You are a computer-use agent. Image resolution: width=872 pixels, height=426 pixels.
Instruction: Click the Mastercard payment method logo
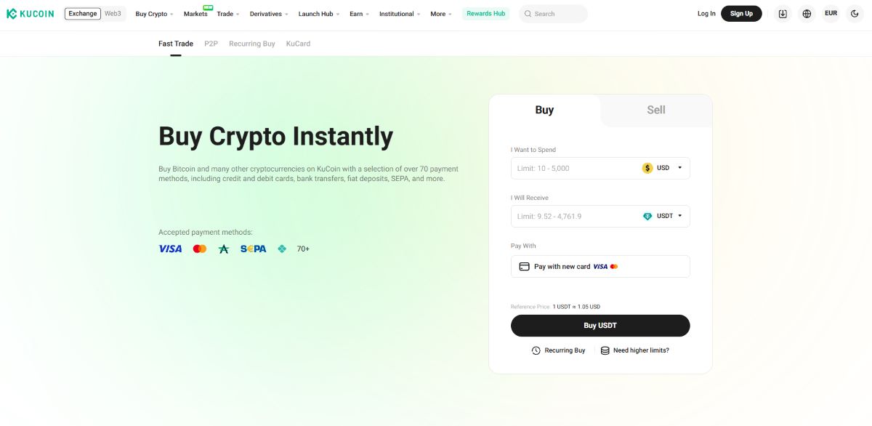200,249
